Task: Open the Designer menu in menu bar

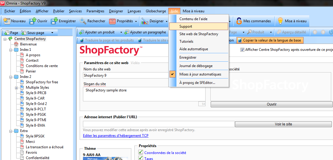Action: [116, 11]
